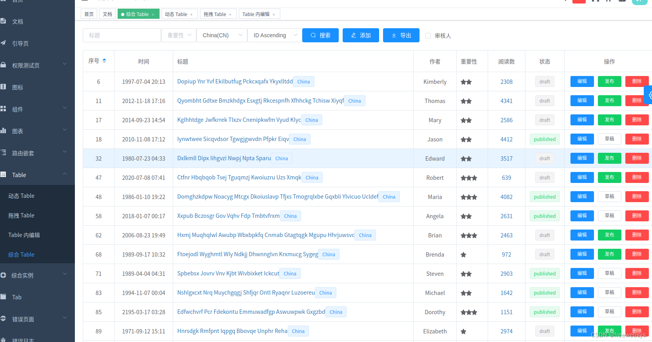
Task: Click the draft status in Brenda row
Action: 545,254
